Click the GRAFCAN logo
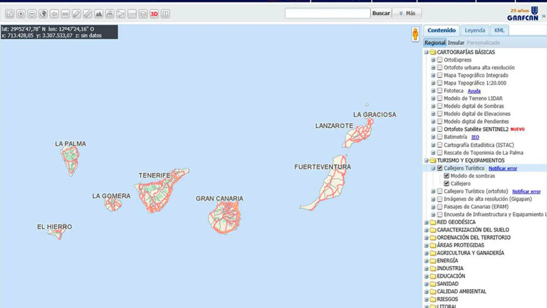 523,14
